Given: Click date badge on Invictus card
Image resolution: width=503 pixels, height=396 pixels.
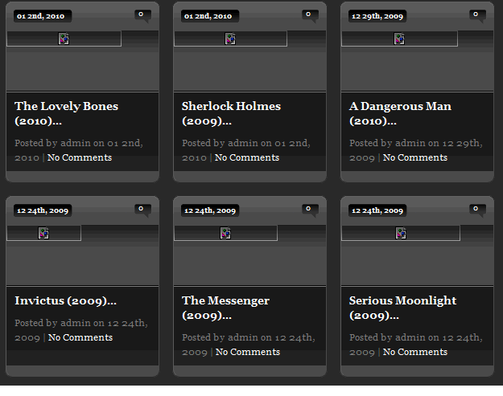Looking at the screenshot, I should [x=43, y=210].
